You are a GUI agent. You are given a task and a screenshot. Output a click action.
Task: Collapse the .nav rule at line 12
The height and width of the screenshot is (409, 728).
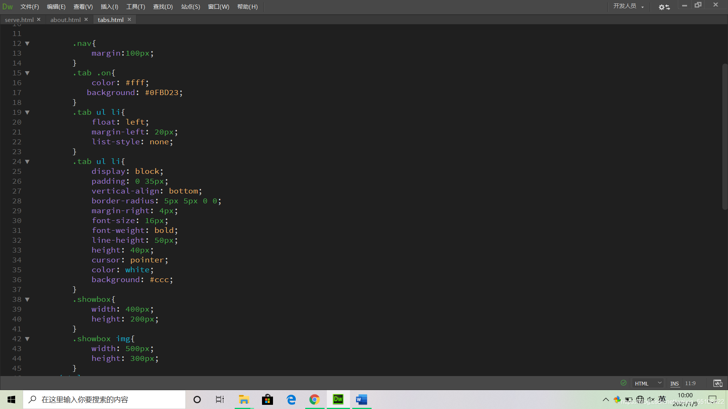27,44
